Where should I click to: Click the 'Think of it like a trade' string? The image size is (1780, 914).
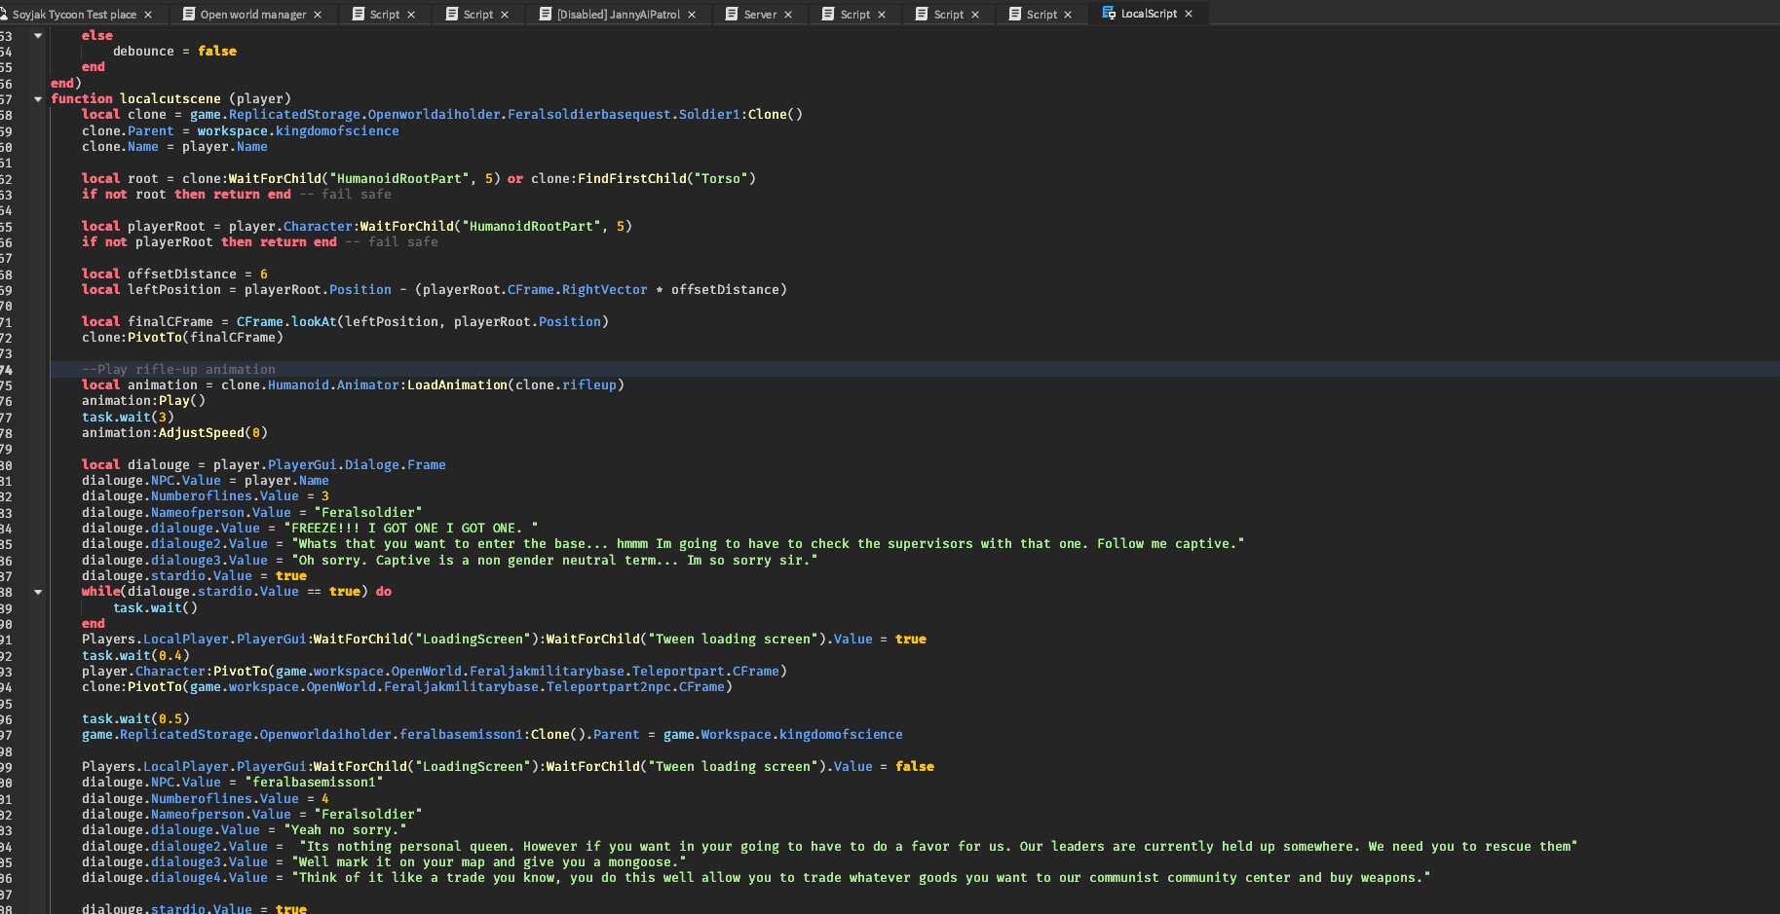(861, 877)
